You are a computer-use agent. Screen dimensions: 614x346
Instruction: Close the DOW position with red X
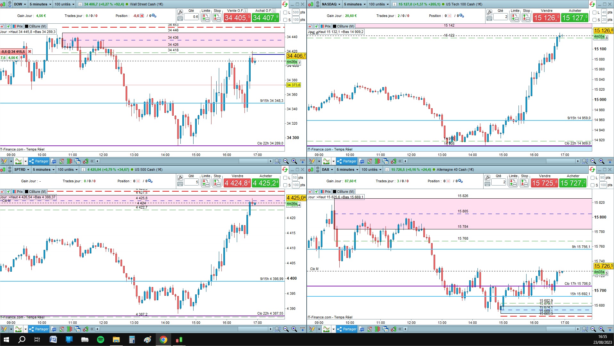[29, 51]
